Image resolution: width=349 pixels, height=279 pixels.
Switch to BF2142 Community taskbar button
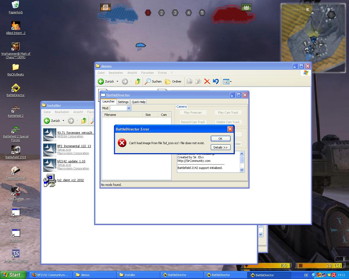tap(51, 275)
